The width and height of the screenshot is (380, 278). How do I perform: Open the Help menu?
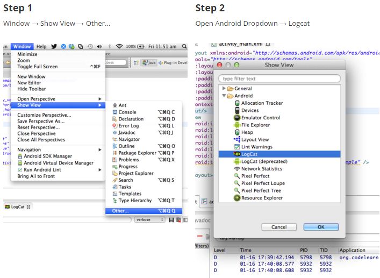[41, 47]
